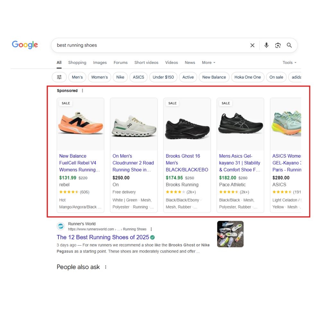Open On Men's Cloudrunner 2 title link
The width and height of the screenshot is (321, 321).
133,163
